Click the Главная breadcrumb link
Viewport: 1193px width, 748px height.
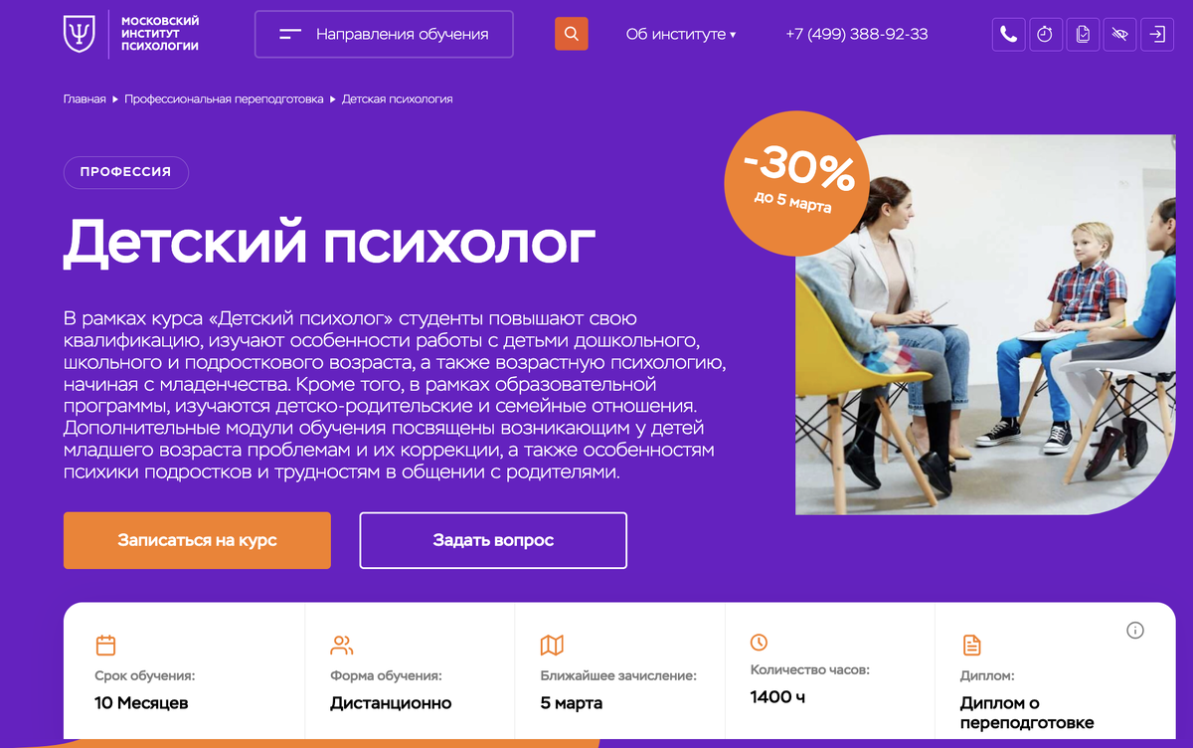pos(85,99)
